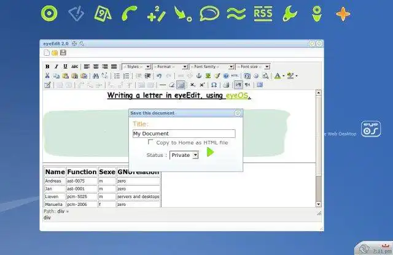The width and height of the screenshot is (393, 255).
Task: Insert an anchor
Action: click(x=198, y=75)
